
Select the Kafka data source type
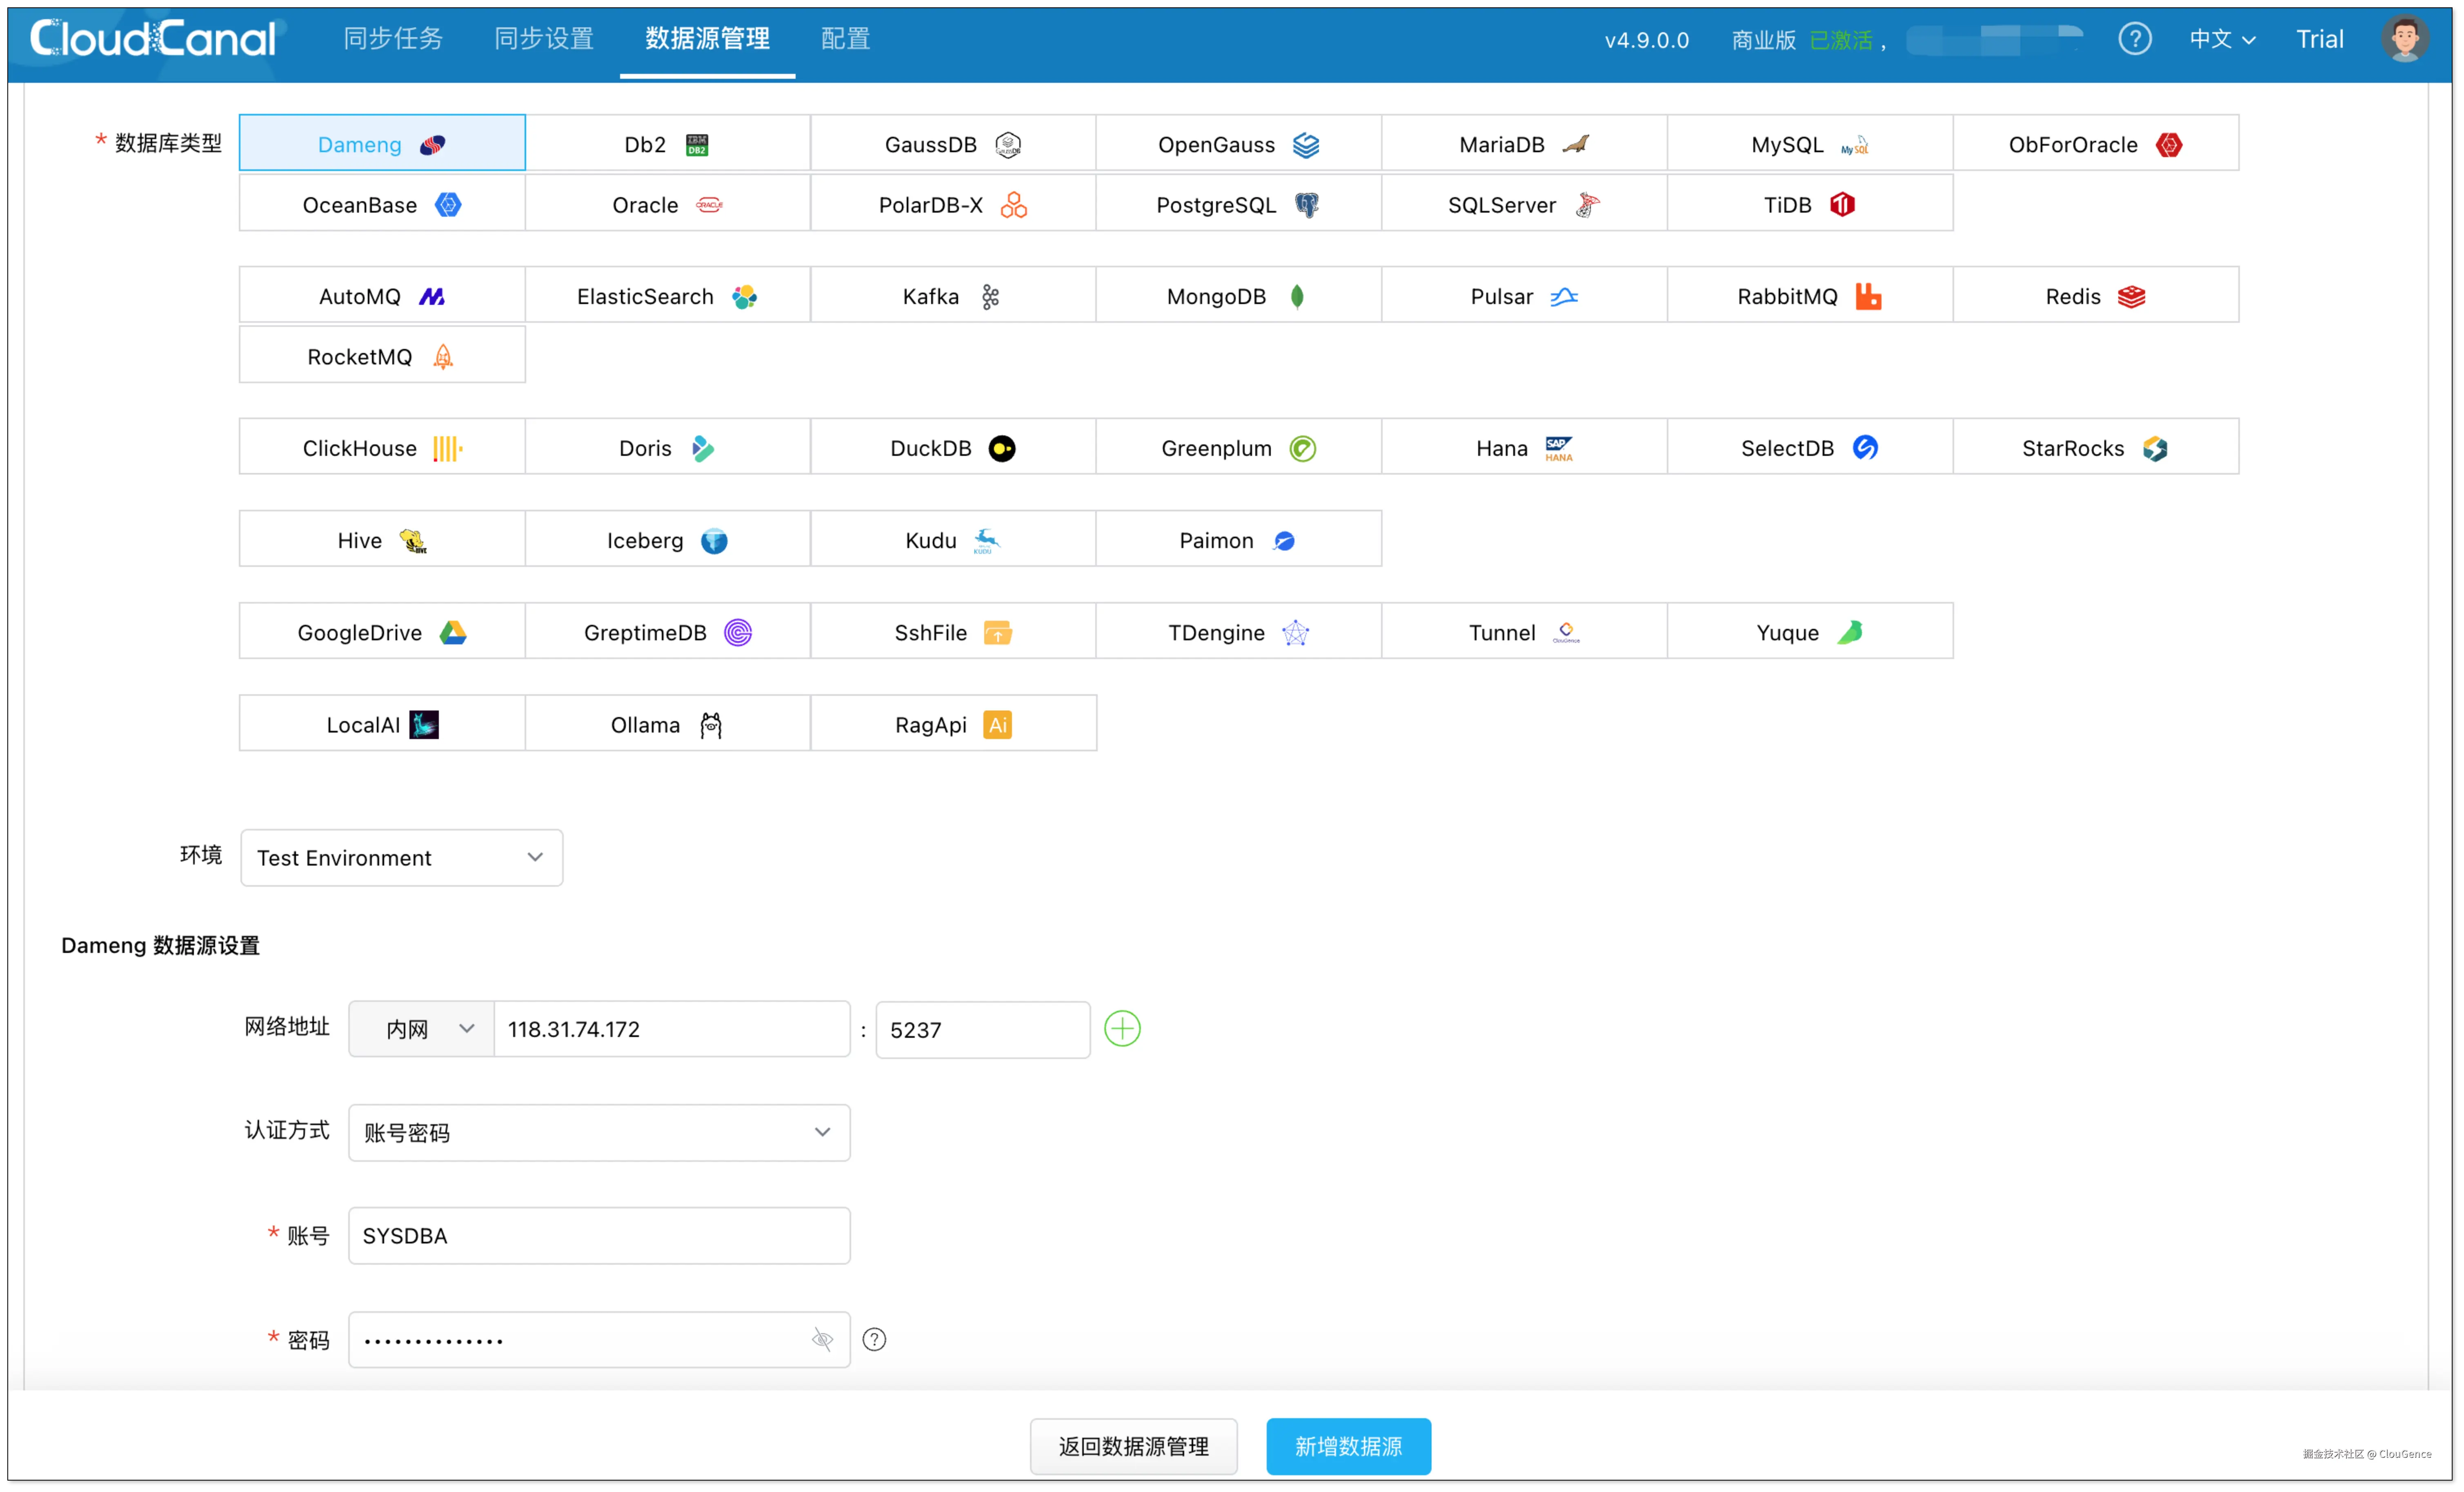point(952,296)
